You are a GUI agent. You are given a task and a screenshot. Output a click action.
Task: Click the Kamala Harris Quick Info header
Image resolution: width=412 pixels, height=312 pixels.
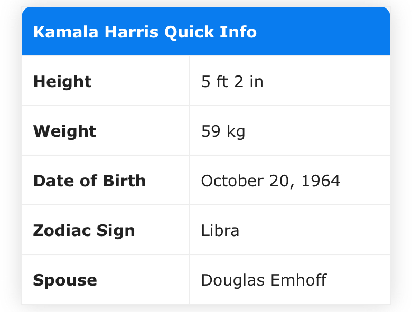coord(206,31)
